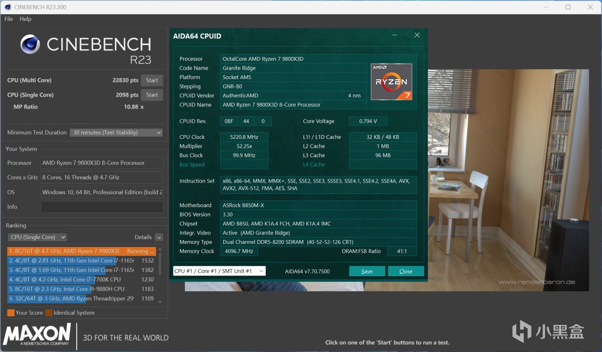Viewport: 602px width, 352px height.
Task: Click the BIOS Version value 3.30
Action: [318, 215]
